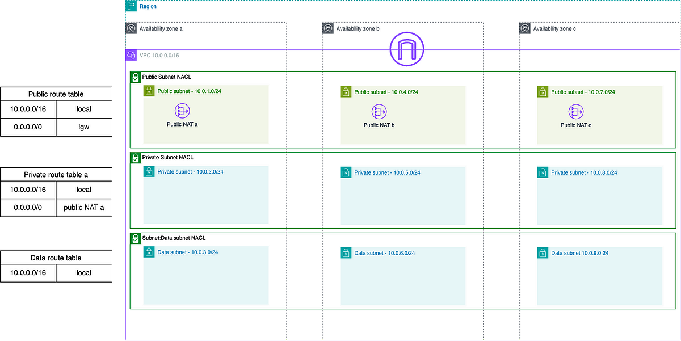Click the Availability zone a shield icon
Viewport: 681px width, 341px height.
pos(131,28)
